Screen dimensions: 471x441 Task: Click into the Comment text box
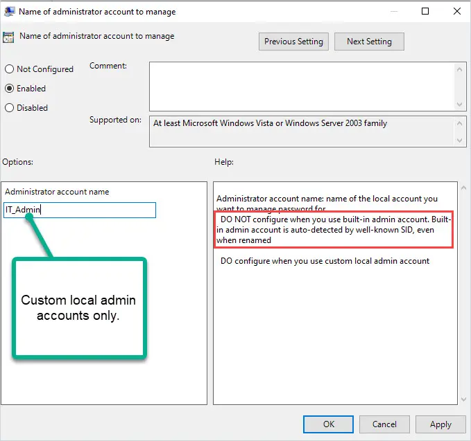(x=302, y=87)
